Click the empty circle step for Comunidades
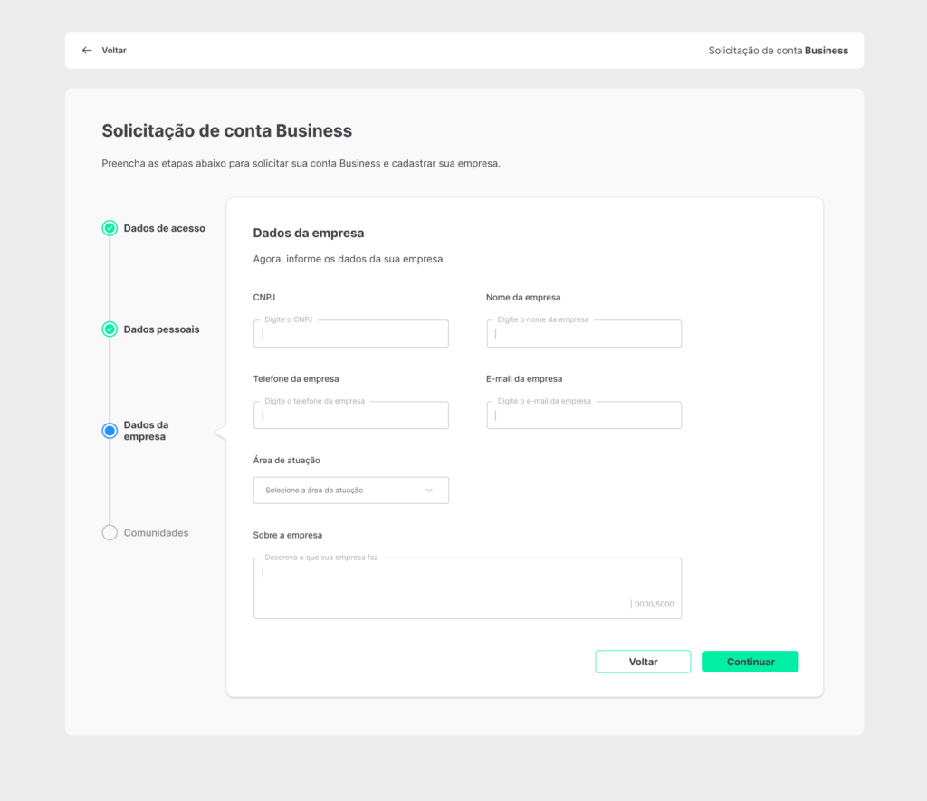This screenshot has height=801, width=927. click(x=110, y=532)
